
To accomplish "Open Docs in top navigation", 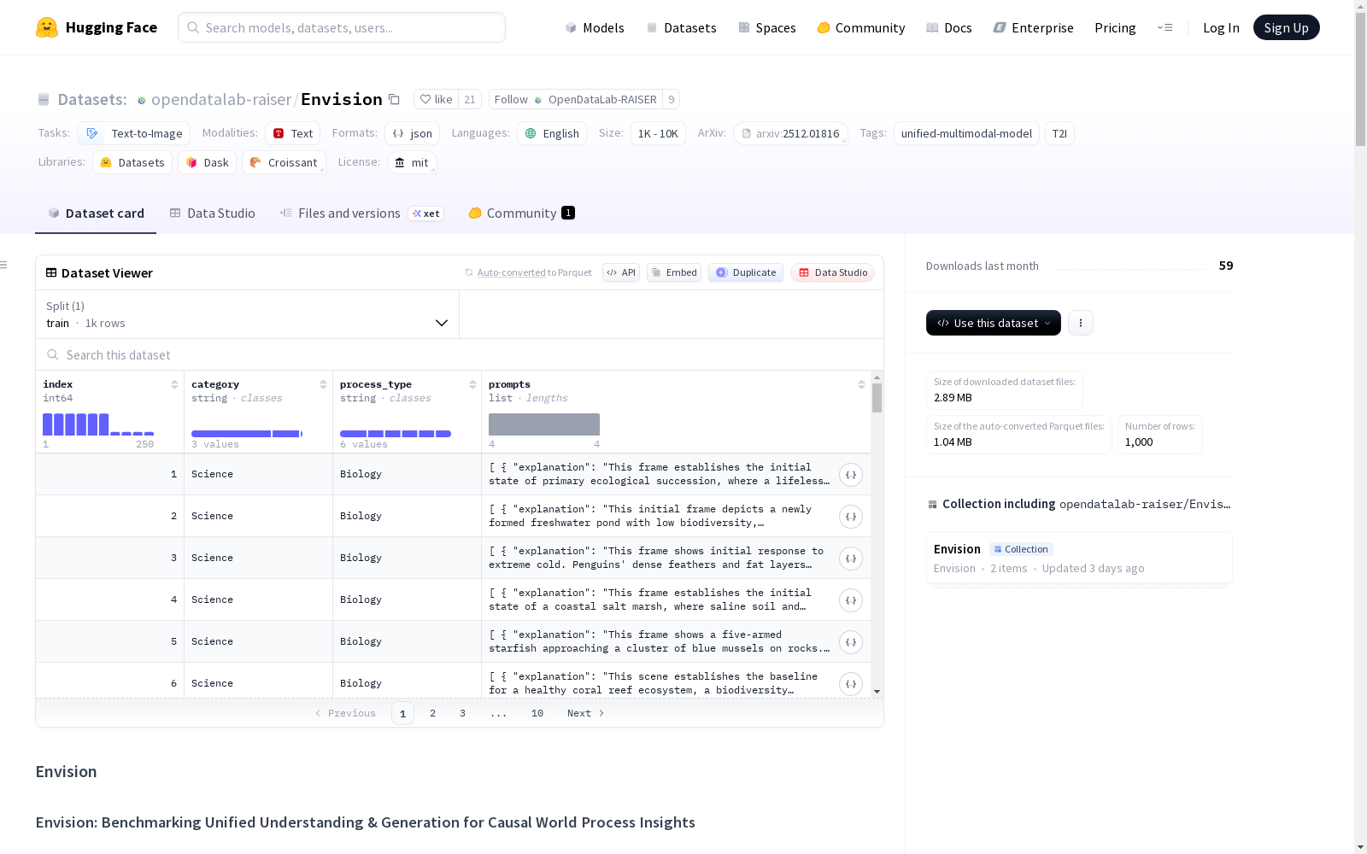I will [x=949, y=27].
